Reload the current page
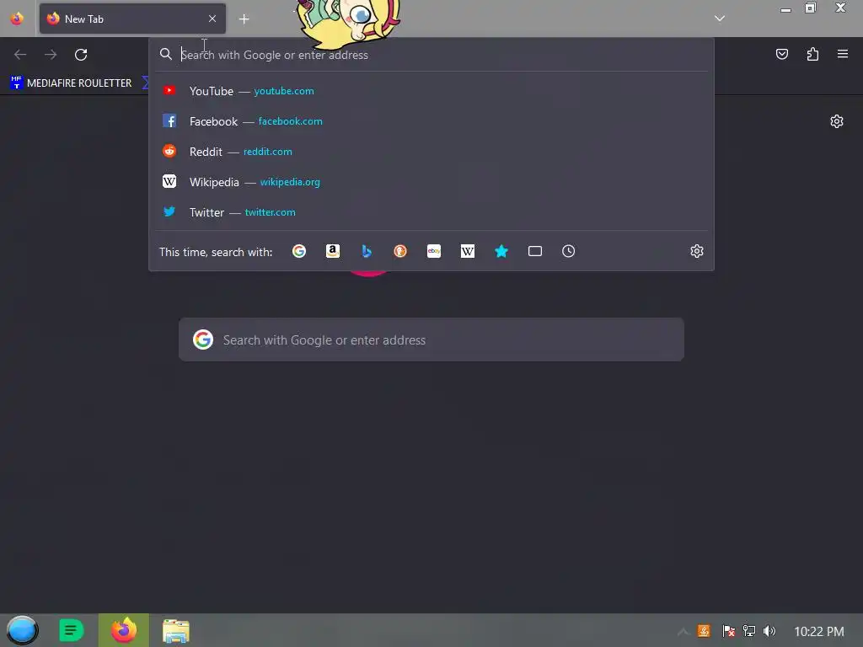 (x=81, y=55)
